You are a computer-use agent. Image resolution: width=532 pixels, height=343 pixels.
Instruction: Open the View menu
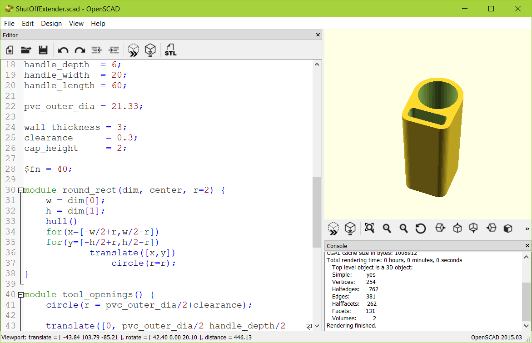pyautogui.click(x=76, y=23)
